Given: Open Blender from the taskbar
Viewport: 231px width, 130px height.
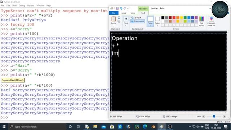Looking at the screenshot, I should tap(153, 127).
